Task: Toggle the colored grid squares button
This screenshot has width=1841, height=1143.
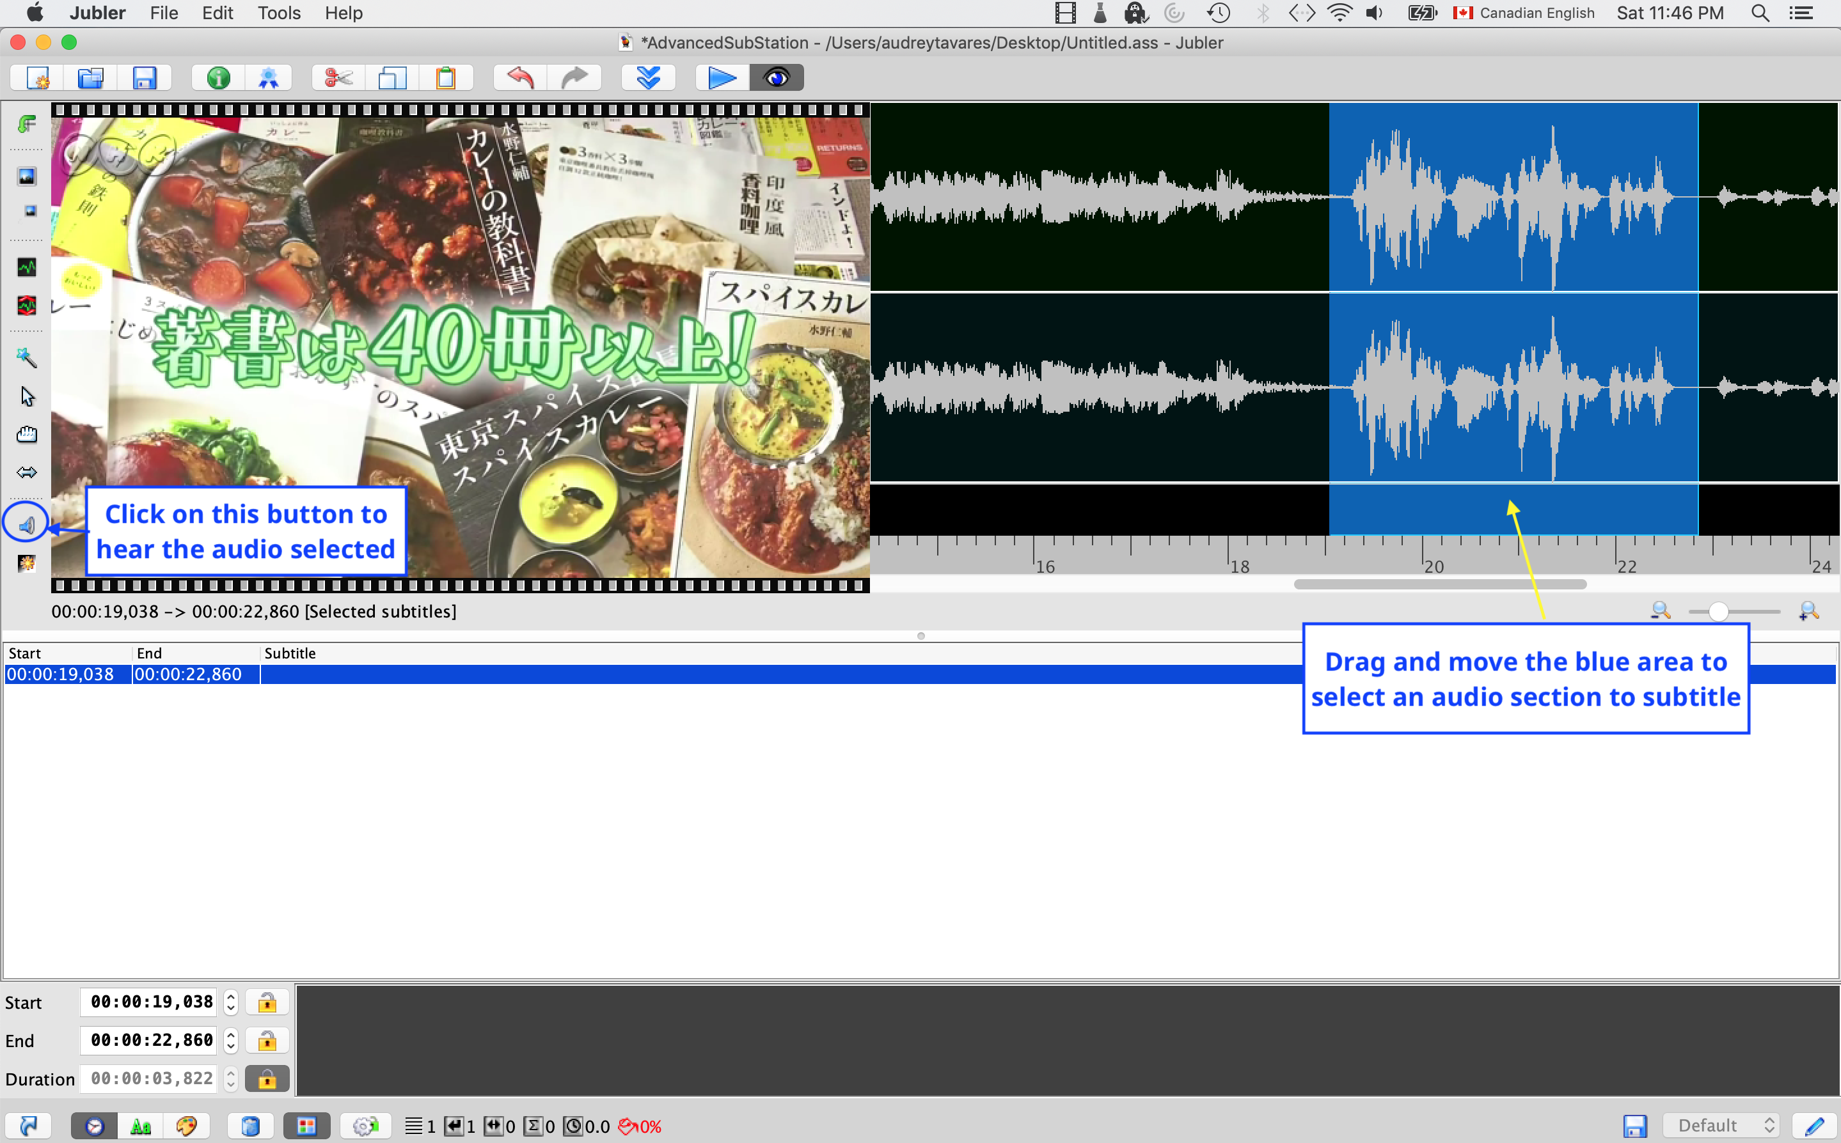Action: point(306,1126)
